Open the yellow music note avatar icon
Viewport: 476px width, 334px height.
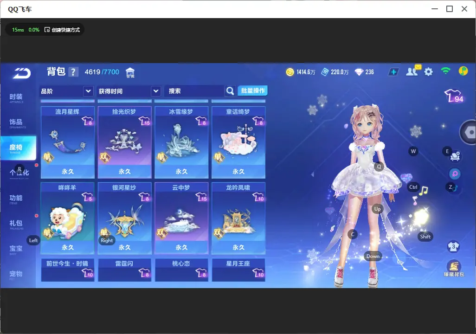pyautogui.click(x=463, y=71)
